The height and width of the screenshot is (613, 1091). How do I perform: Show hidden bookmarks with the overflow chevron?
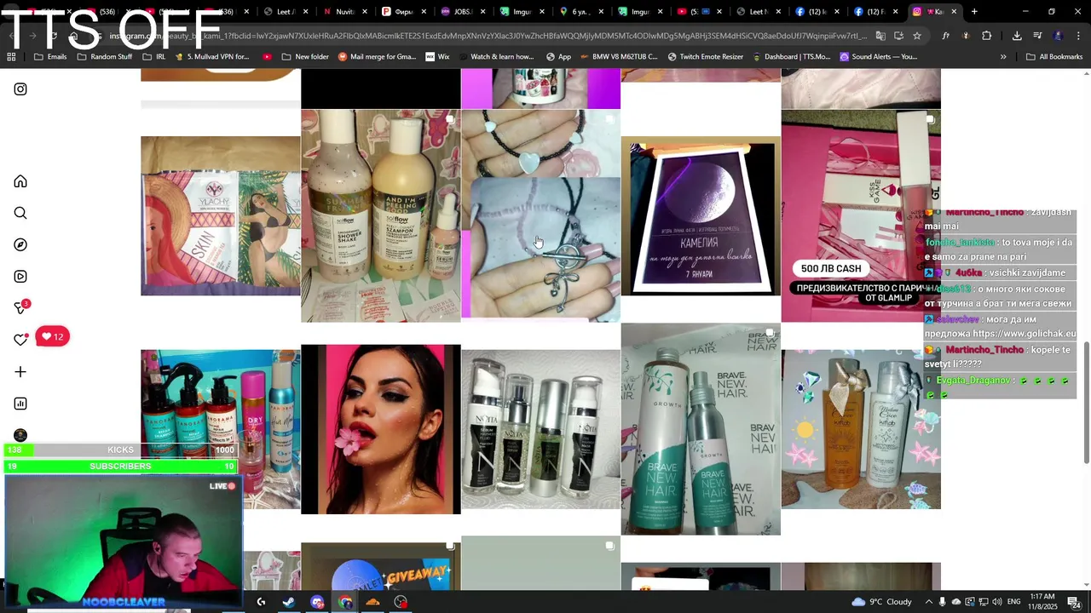tap(1003, 56)
